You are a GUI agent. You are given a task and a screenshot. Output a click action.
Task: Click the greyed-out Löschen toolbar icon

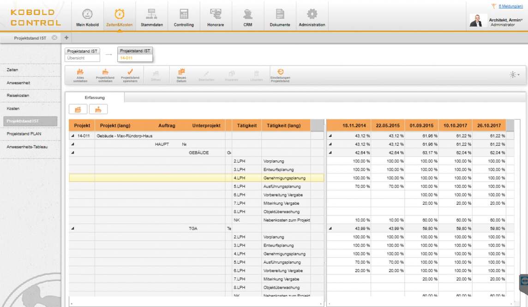[256, 73]
